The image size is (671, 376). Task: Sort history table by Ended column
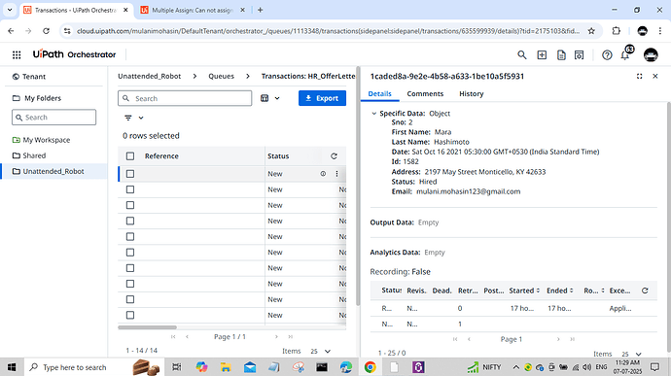[560, 291]
